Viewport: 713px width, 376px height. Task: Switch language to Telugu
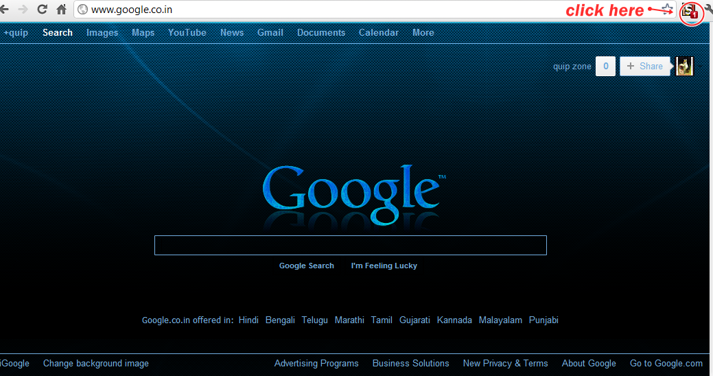click(x=315, y=320)
